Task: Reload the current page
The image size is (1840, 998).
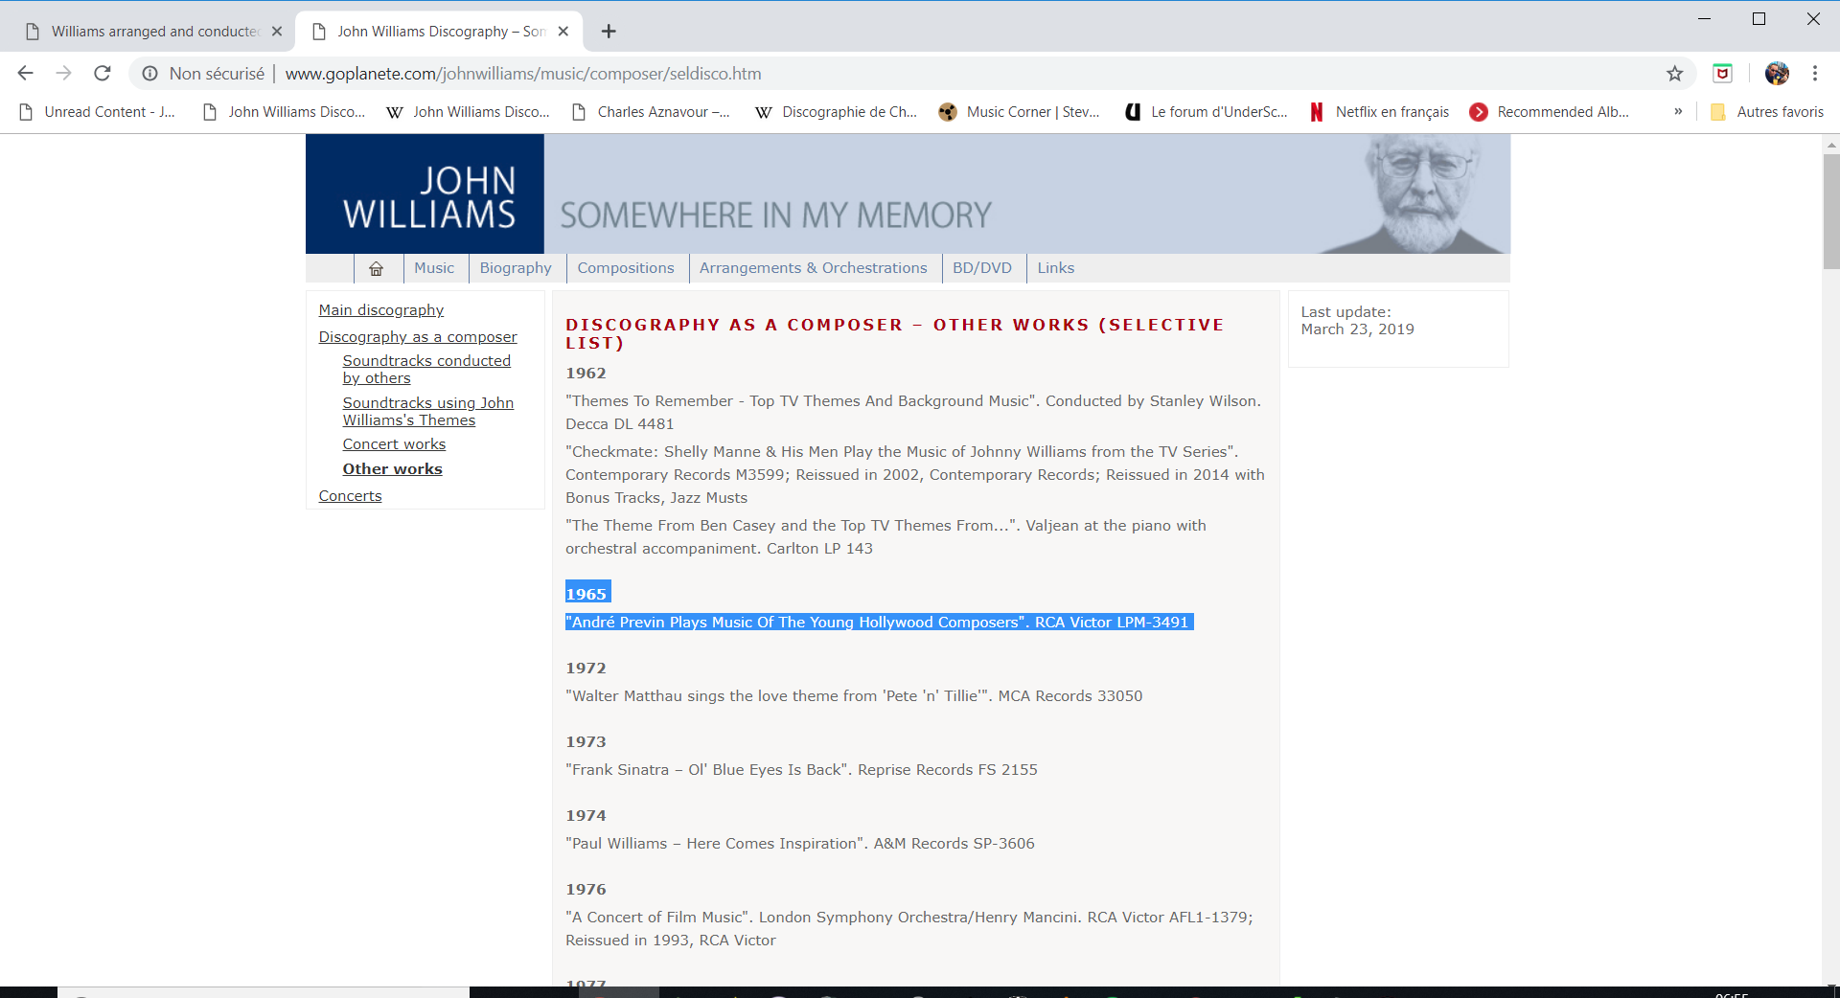Action: [x=103, y=74]
